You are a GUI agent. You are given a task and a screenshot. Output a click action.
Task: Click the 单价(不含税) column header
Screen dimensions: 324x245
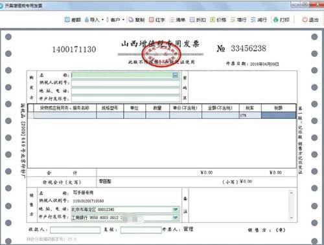click(x=185, y=108)
